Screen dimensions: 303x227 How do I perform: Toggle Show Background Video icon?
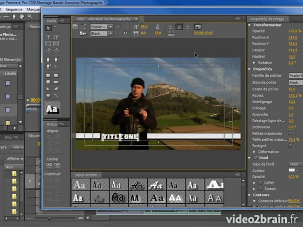tap(198, 27)
